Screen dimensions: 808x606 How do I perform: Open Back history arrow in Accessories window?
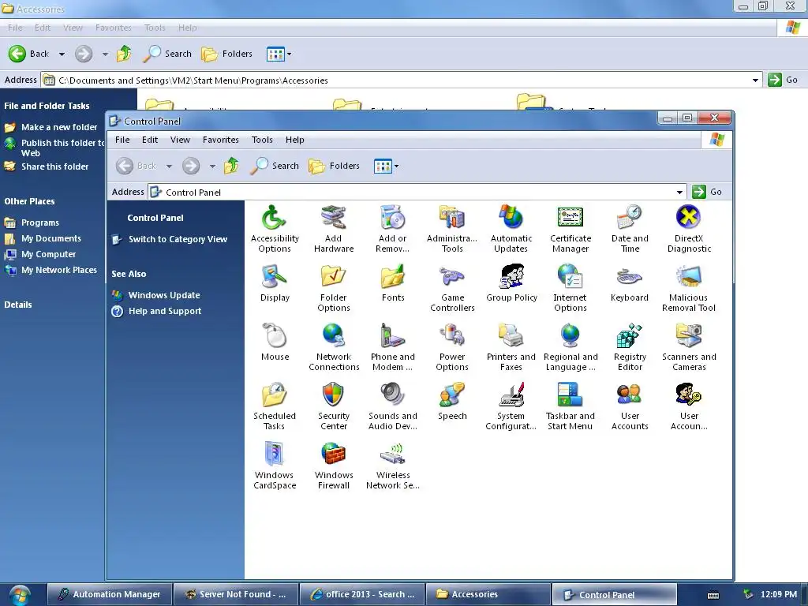coord(62,54)
